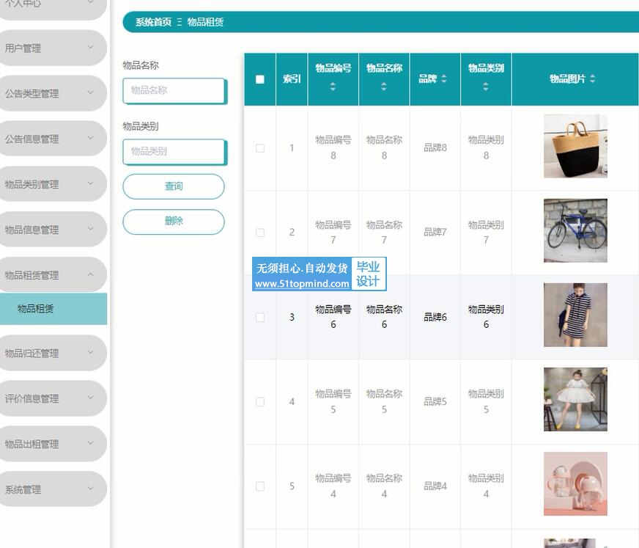Check the row 2 checkbox for 物品编号7

(x=260, y=233)
